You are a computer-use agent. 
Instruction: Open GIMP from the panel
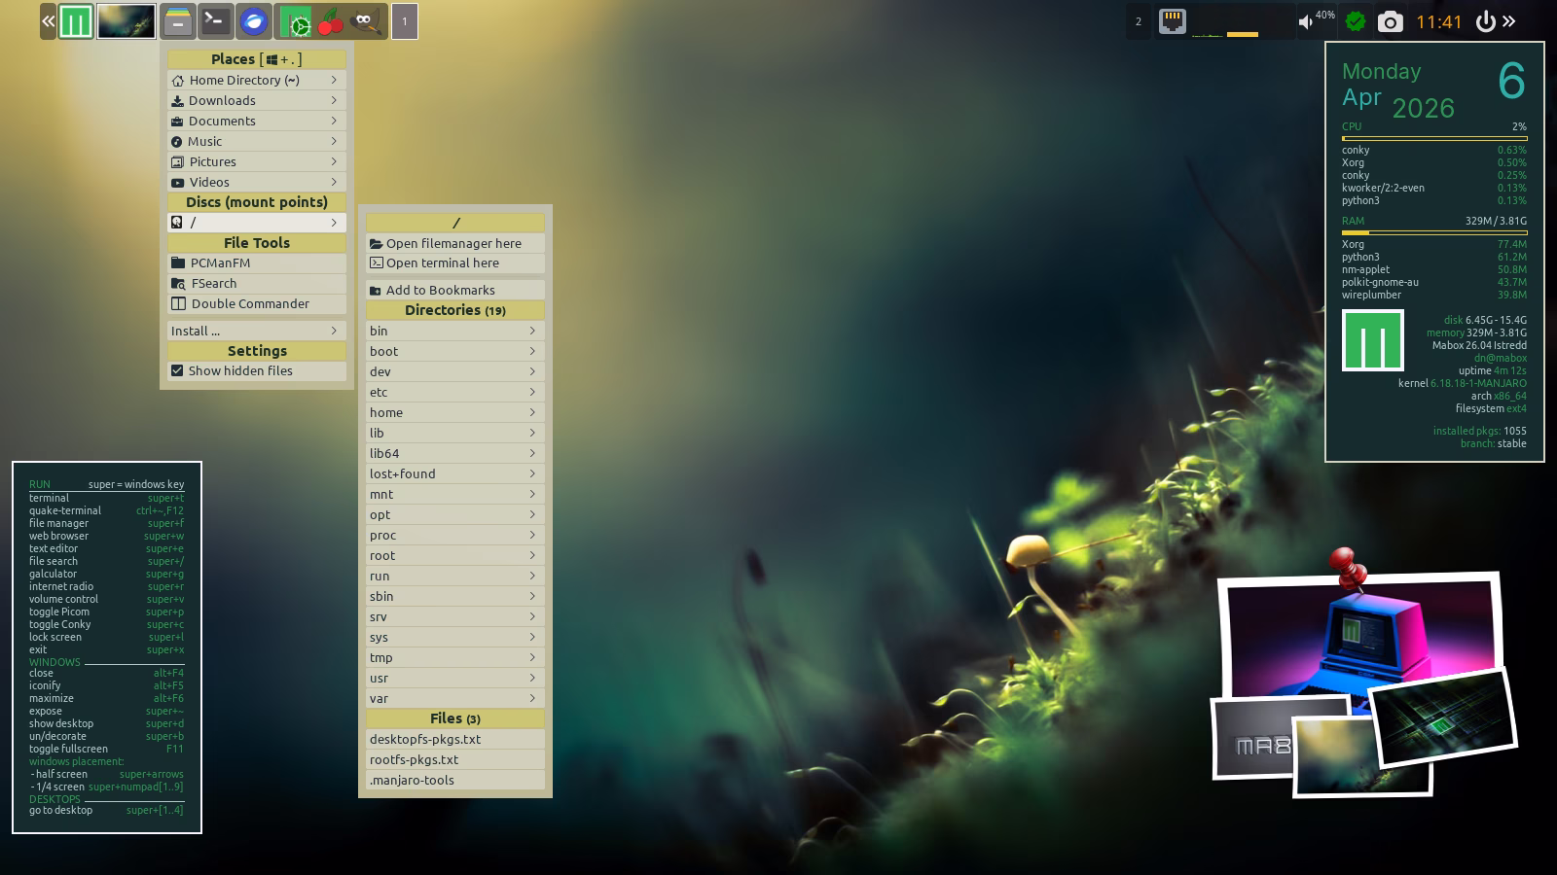point(365,21)
